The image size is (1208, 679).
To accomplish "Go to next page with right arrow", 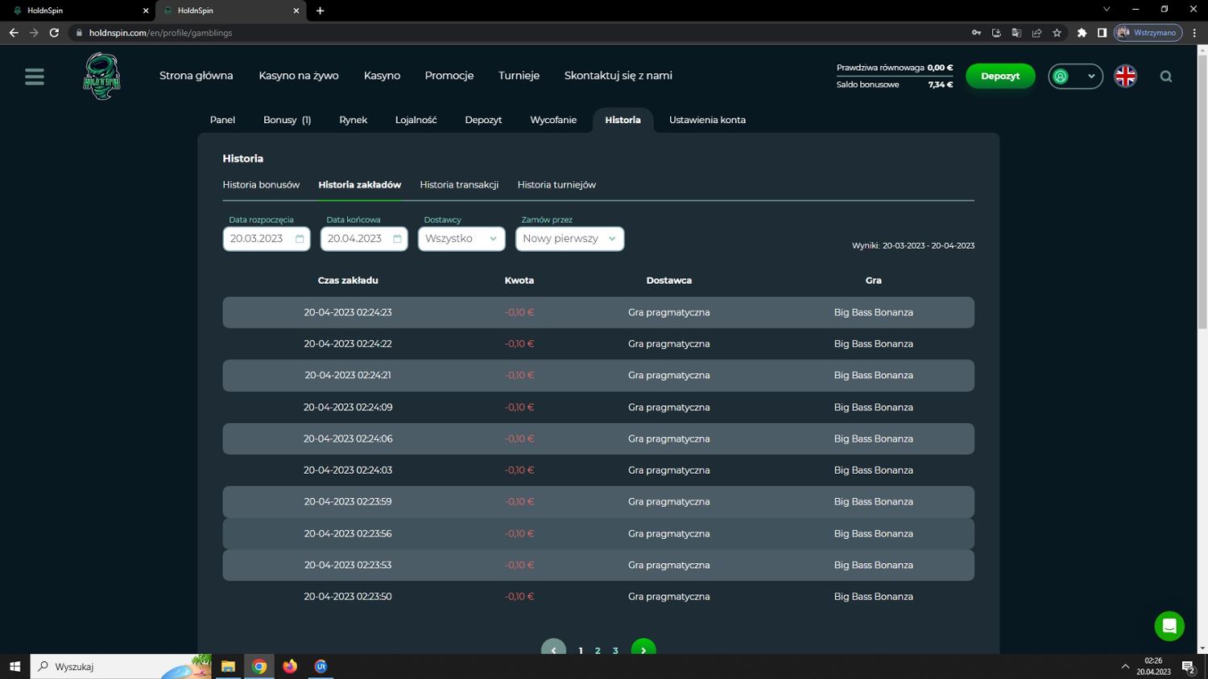I will (x=643, y=649).
